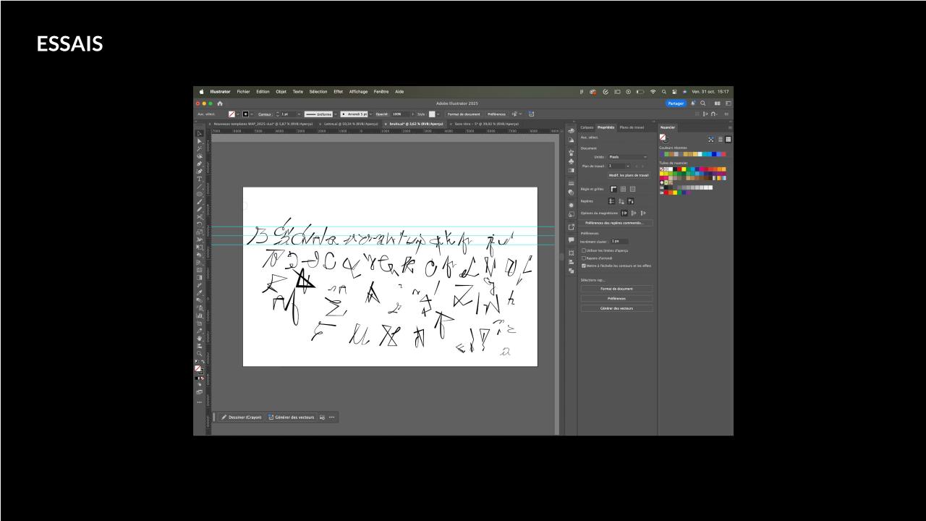Select the Type (T) tool
The width and height of the screenshot is (926, 521).
click(x=200, y=179)
